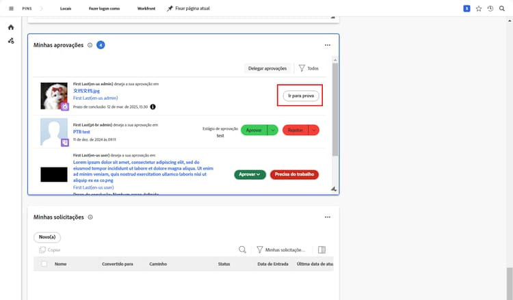
Task: Click the Minhas solicitaçõe... filter label
Action: point(285,249)
